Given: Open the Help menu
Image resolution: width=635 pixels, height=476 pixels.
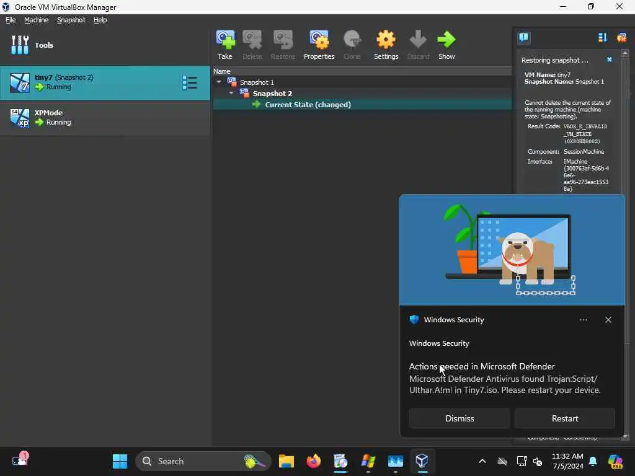Looking at the screenshot, I should (x=100, y=20).
